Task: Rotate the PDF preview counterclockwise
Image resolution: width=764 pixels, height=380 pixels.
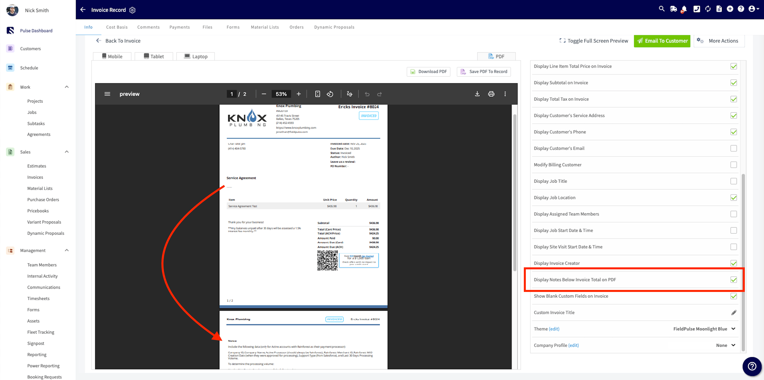Action: 330,94
